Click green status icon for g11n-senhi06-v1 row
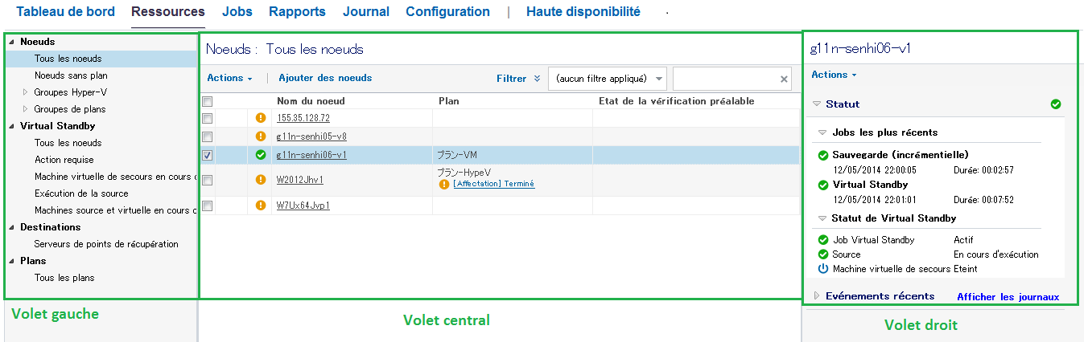This screenshot has width=1088, height=342. tap(260, 155)
